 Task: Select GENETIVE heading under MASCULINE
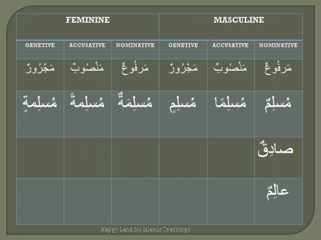tap(183, 45)
